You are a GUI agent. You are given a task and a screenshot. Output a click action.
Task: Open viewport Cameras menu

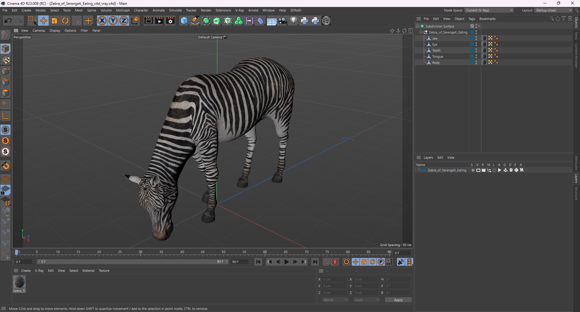[x=39, y=31]
